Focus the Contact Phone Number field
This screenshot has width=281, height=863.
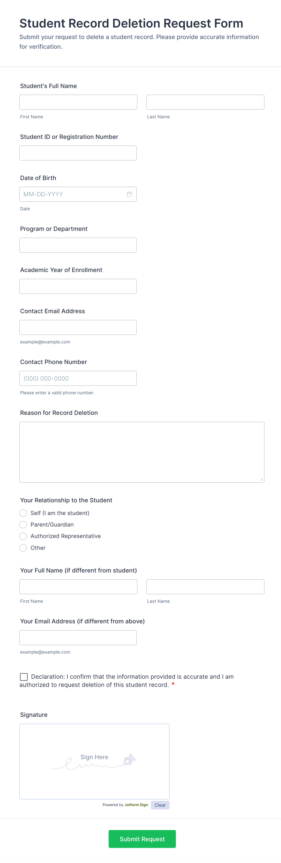pyautogui.click(x=78, y=379)
